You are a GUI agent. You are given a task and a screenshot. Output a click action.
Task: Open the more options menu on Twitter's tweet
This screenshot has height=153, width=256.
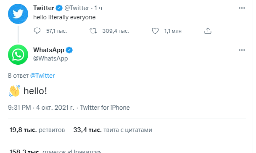click(x=242, y=8)
